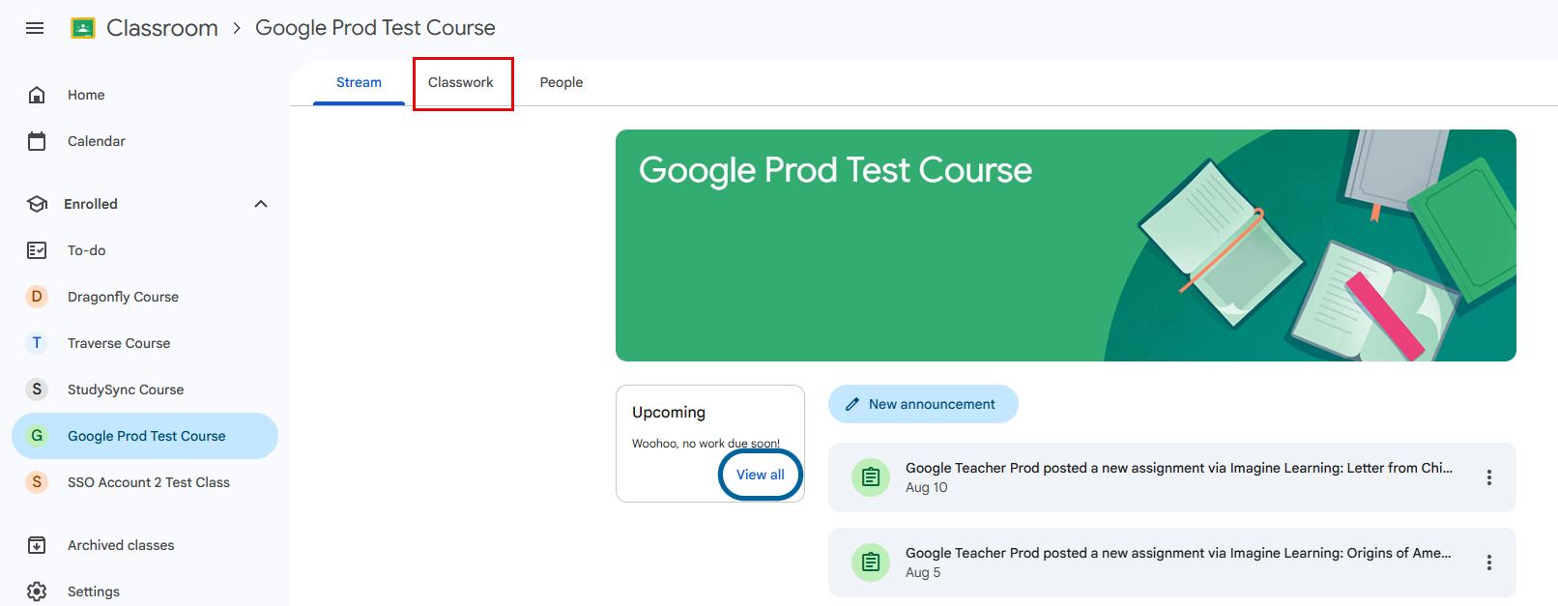Open the Origins of Ame... assignment post

click(1172, 563)
